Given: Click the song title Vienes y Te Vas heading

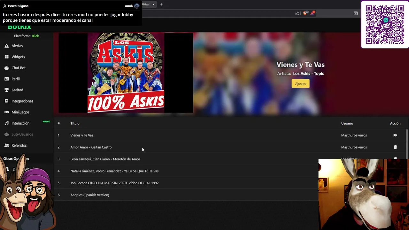Looking at the screenshot, I should tap(300, 65).
